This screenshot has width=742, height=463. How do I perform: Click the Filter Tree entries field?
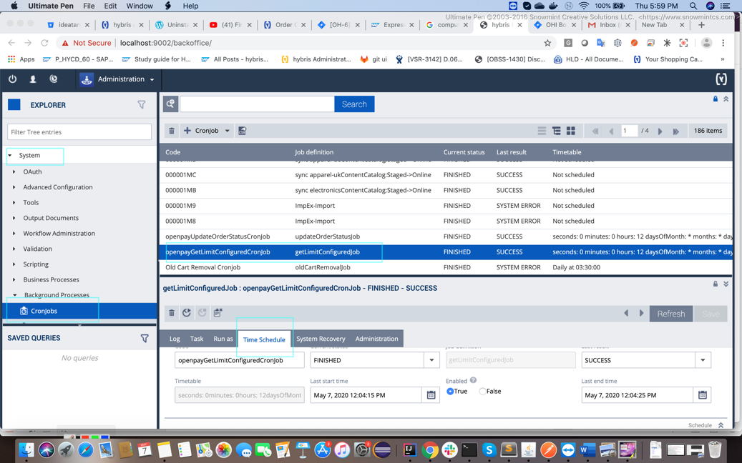click(x=79, y=132)
